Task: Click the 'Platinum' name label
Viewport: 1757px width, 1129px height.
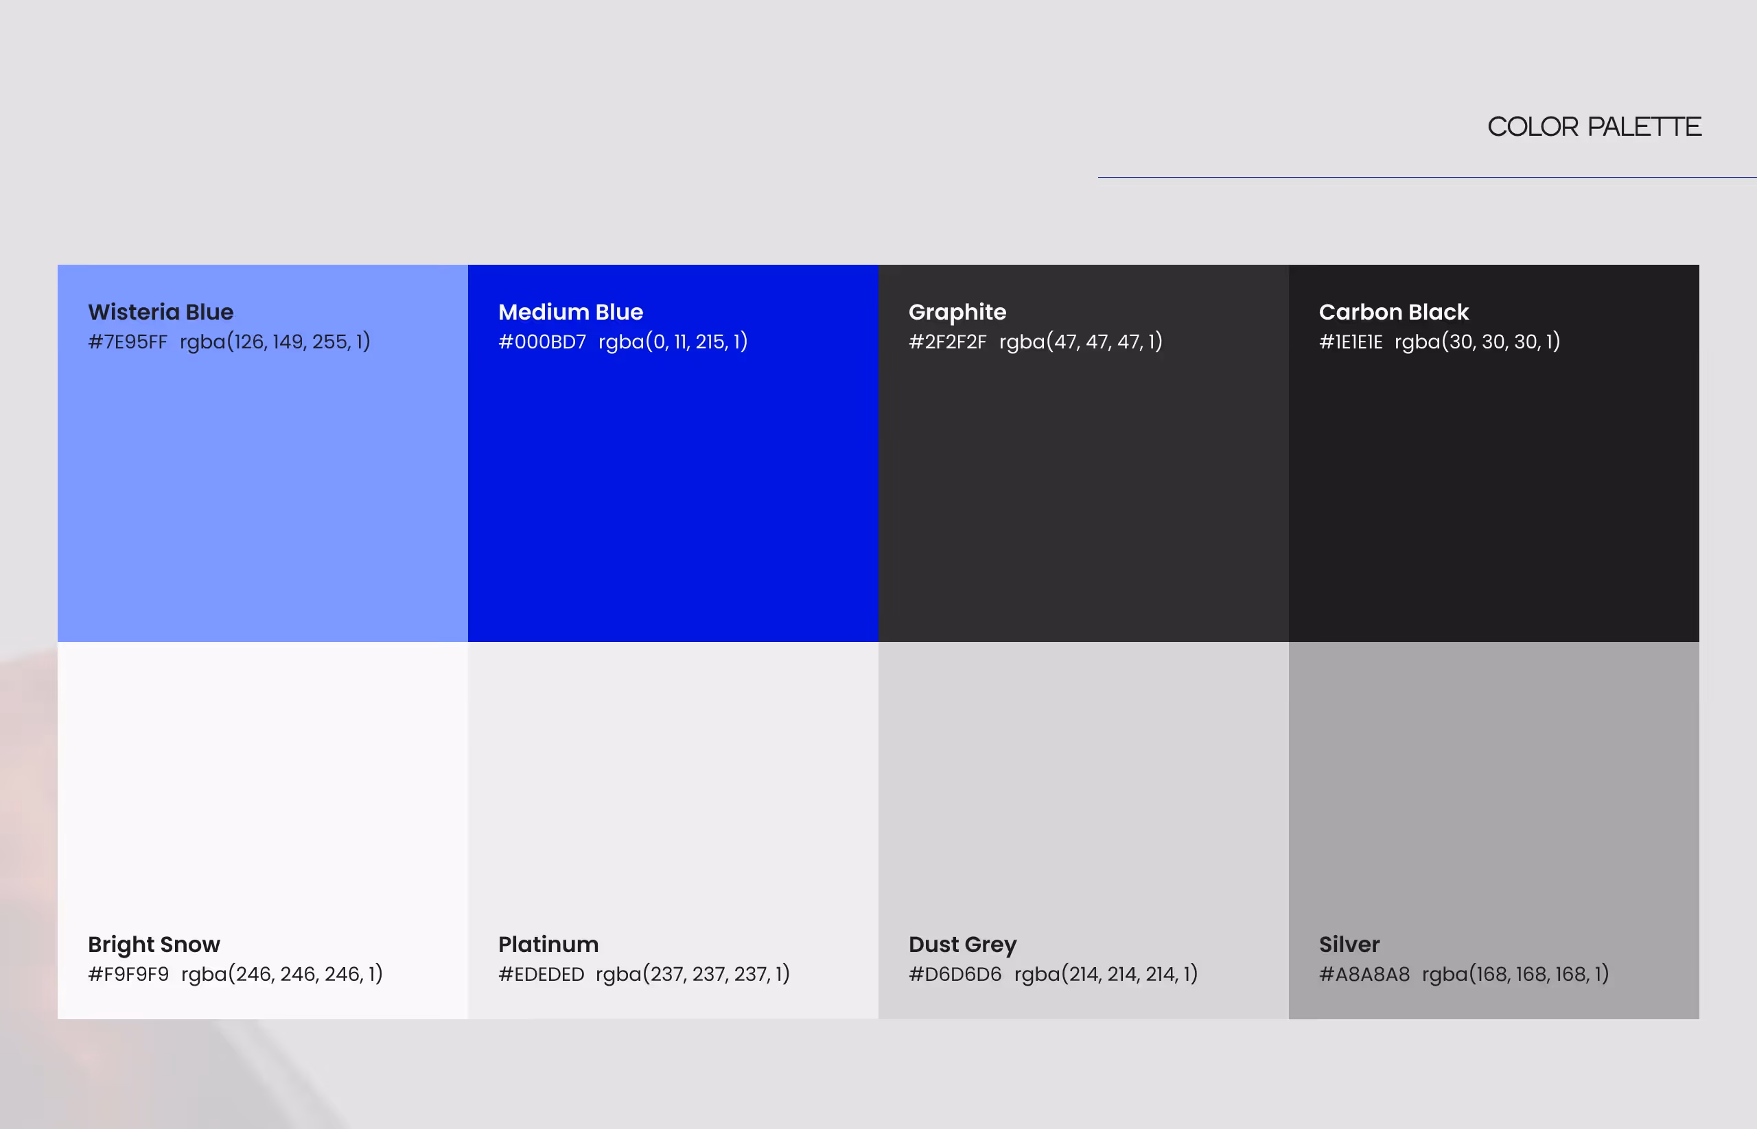Action: 549,944
